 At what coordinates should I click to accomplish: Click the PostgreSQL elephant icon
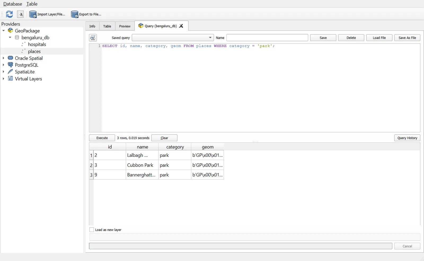10,65
